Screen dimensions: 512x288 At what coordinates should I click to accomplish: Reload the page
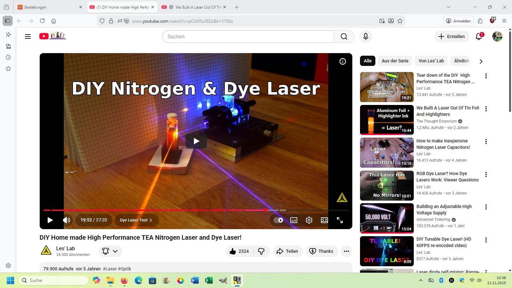click(x=42, y=21)
